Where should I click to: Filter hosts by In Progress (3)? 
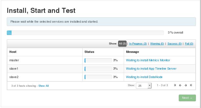[138, 44]
